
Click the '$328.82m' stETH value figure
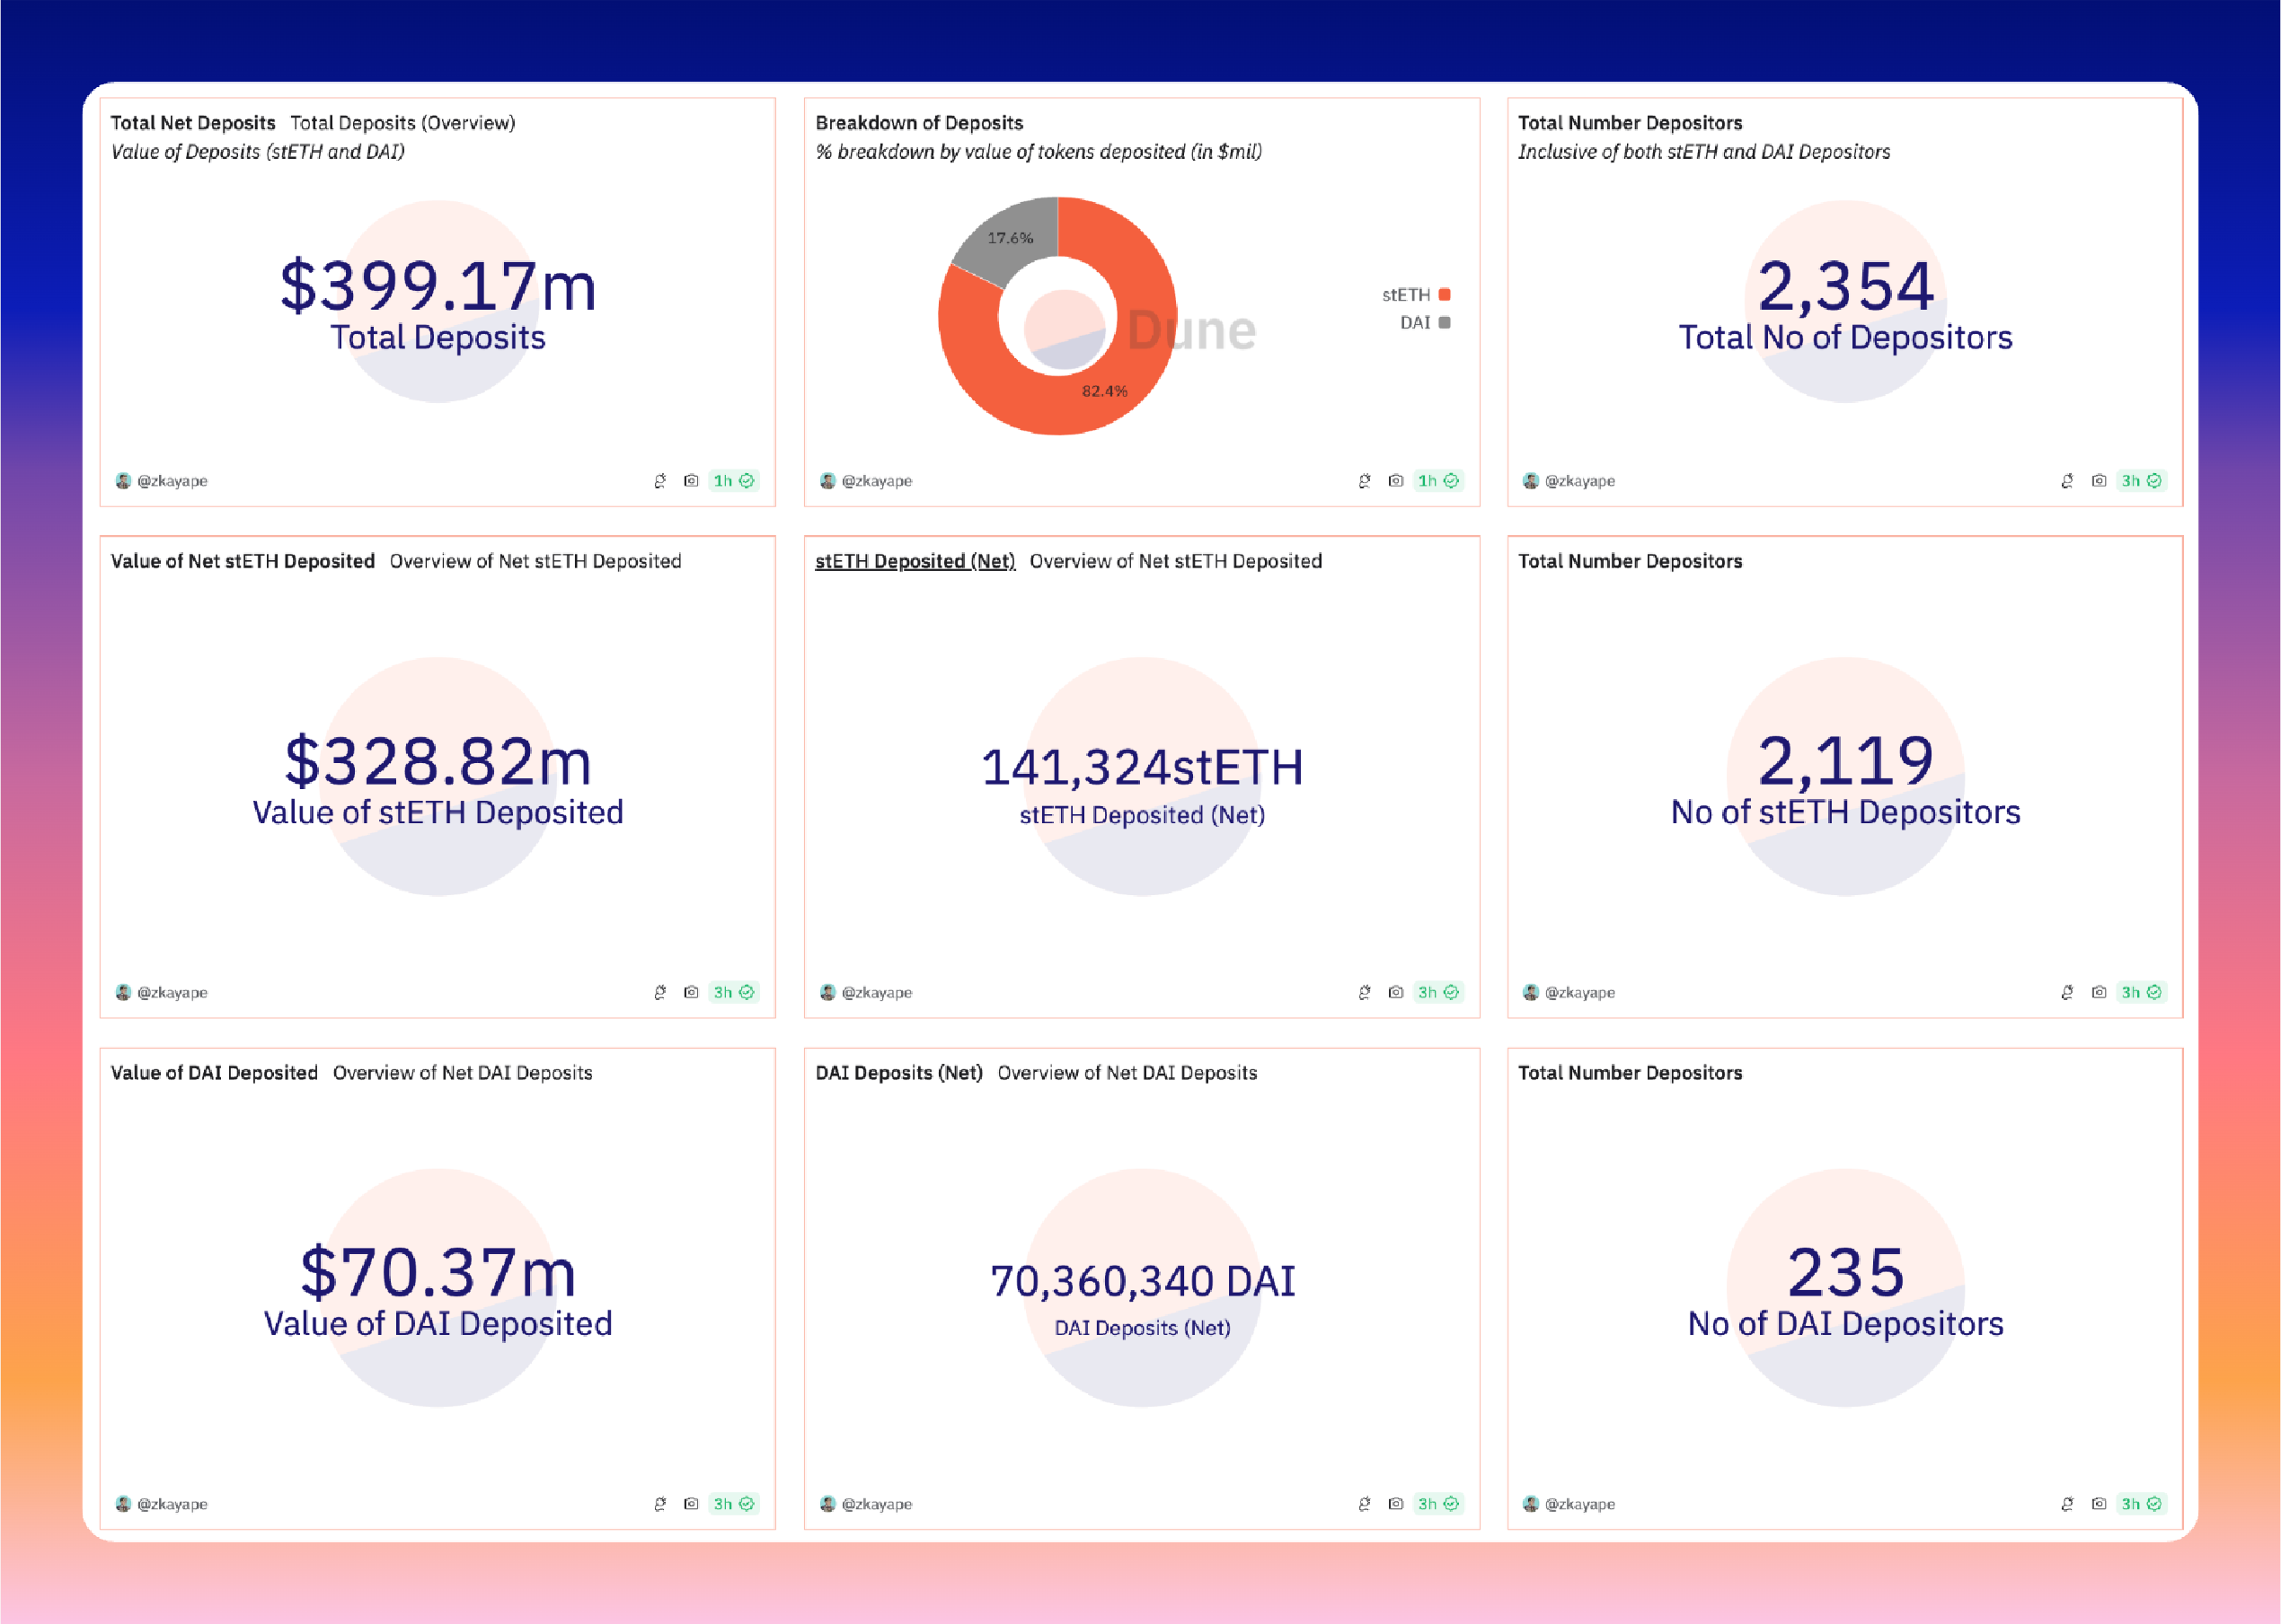click(x=438, y=762)
